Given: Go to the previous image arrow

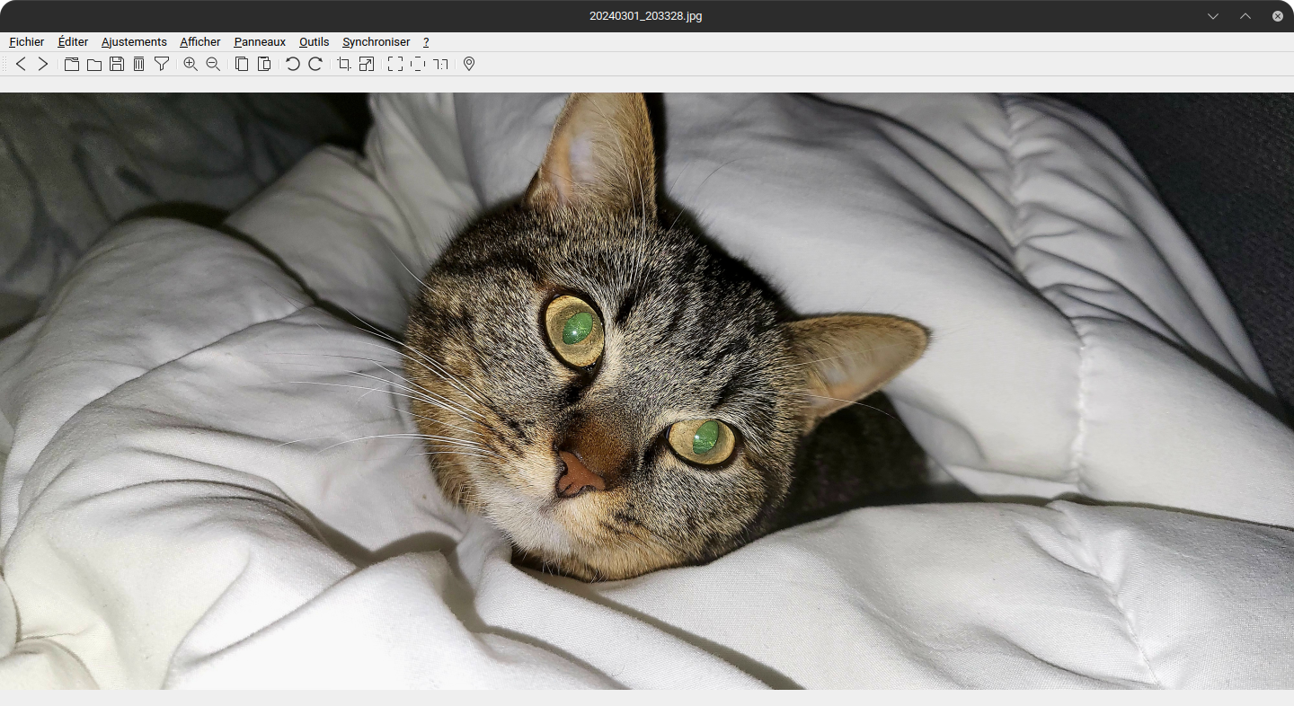Looking at the screenshot, I should (x=21, y=64).
